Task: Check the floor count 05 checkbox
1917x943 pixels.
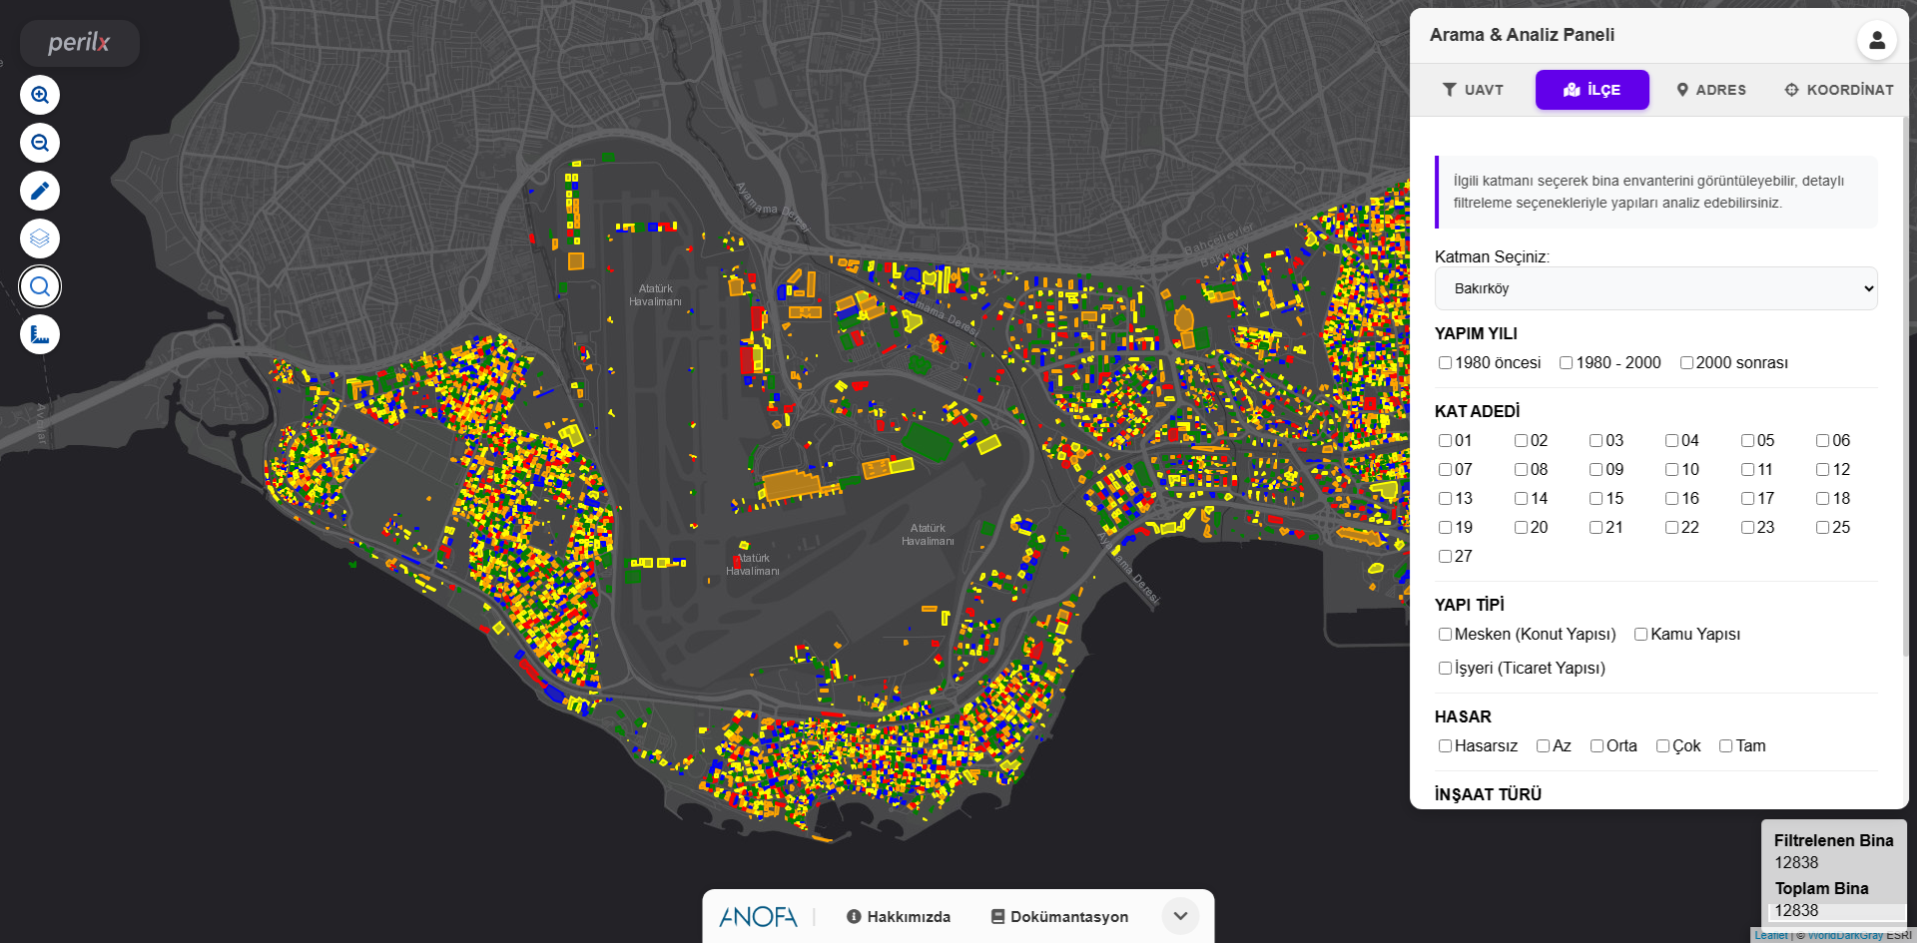Action: (x=1747, y=441)
